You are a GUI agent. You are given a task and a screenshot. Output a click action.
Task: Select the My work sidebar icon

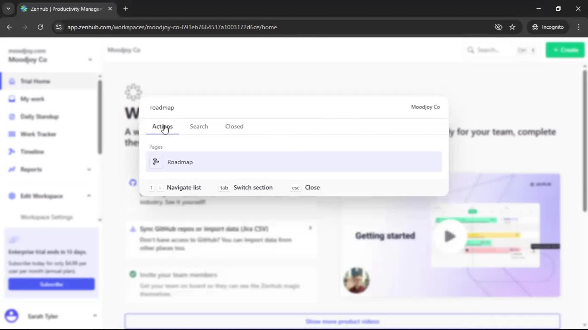tap(12, 99)
